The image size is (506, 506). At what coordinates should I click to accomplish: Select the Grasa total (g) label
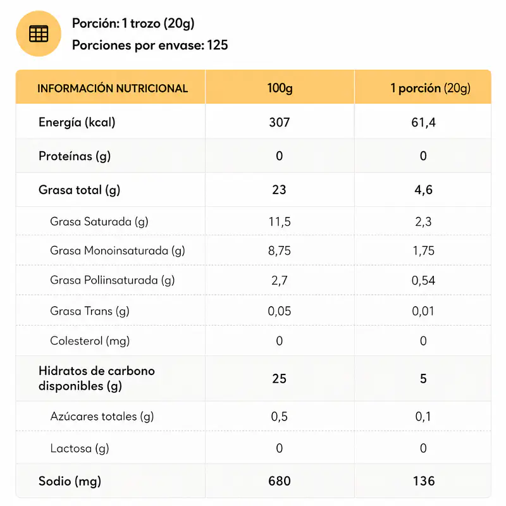coord(80,190)
